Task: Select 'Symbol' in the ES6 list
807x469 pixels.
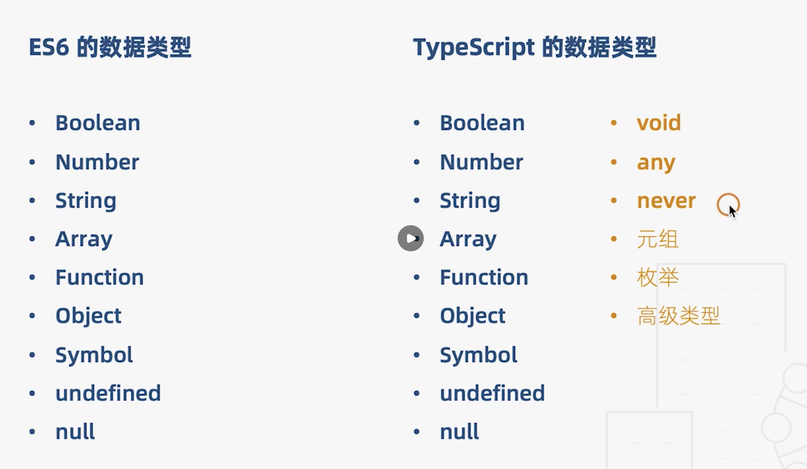Action: [94, 355]
